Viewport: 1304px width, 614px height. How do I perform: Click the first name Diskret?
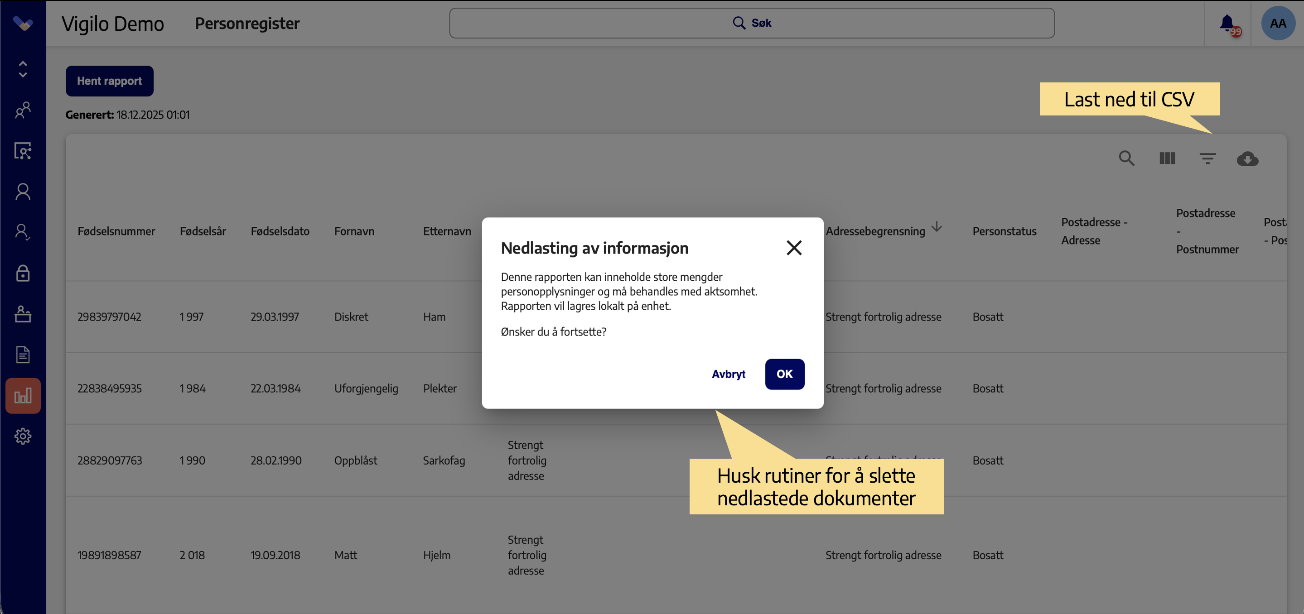pyautogui.click(x=351, y=317)
